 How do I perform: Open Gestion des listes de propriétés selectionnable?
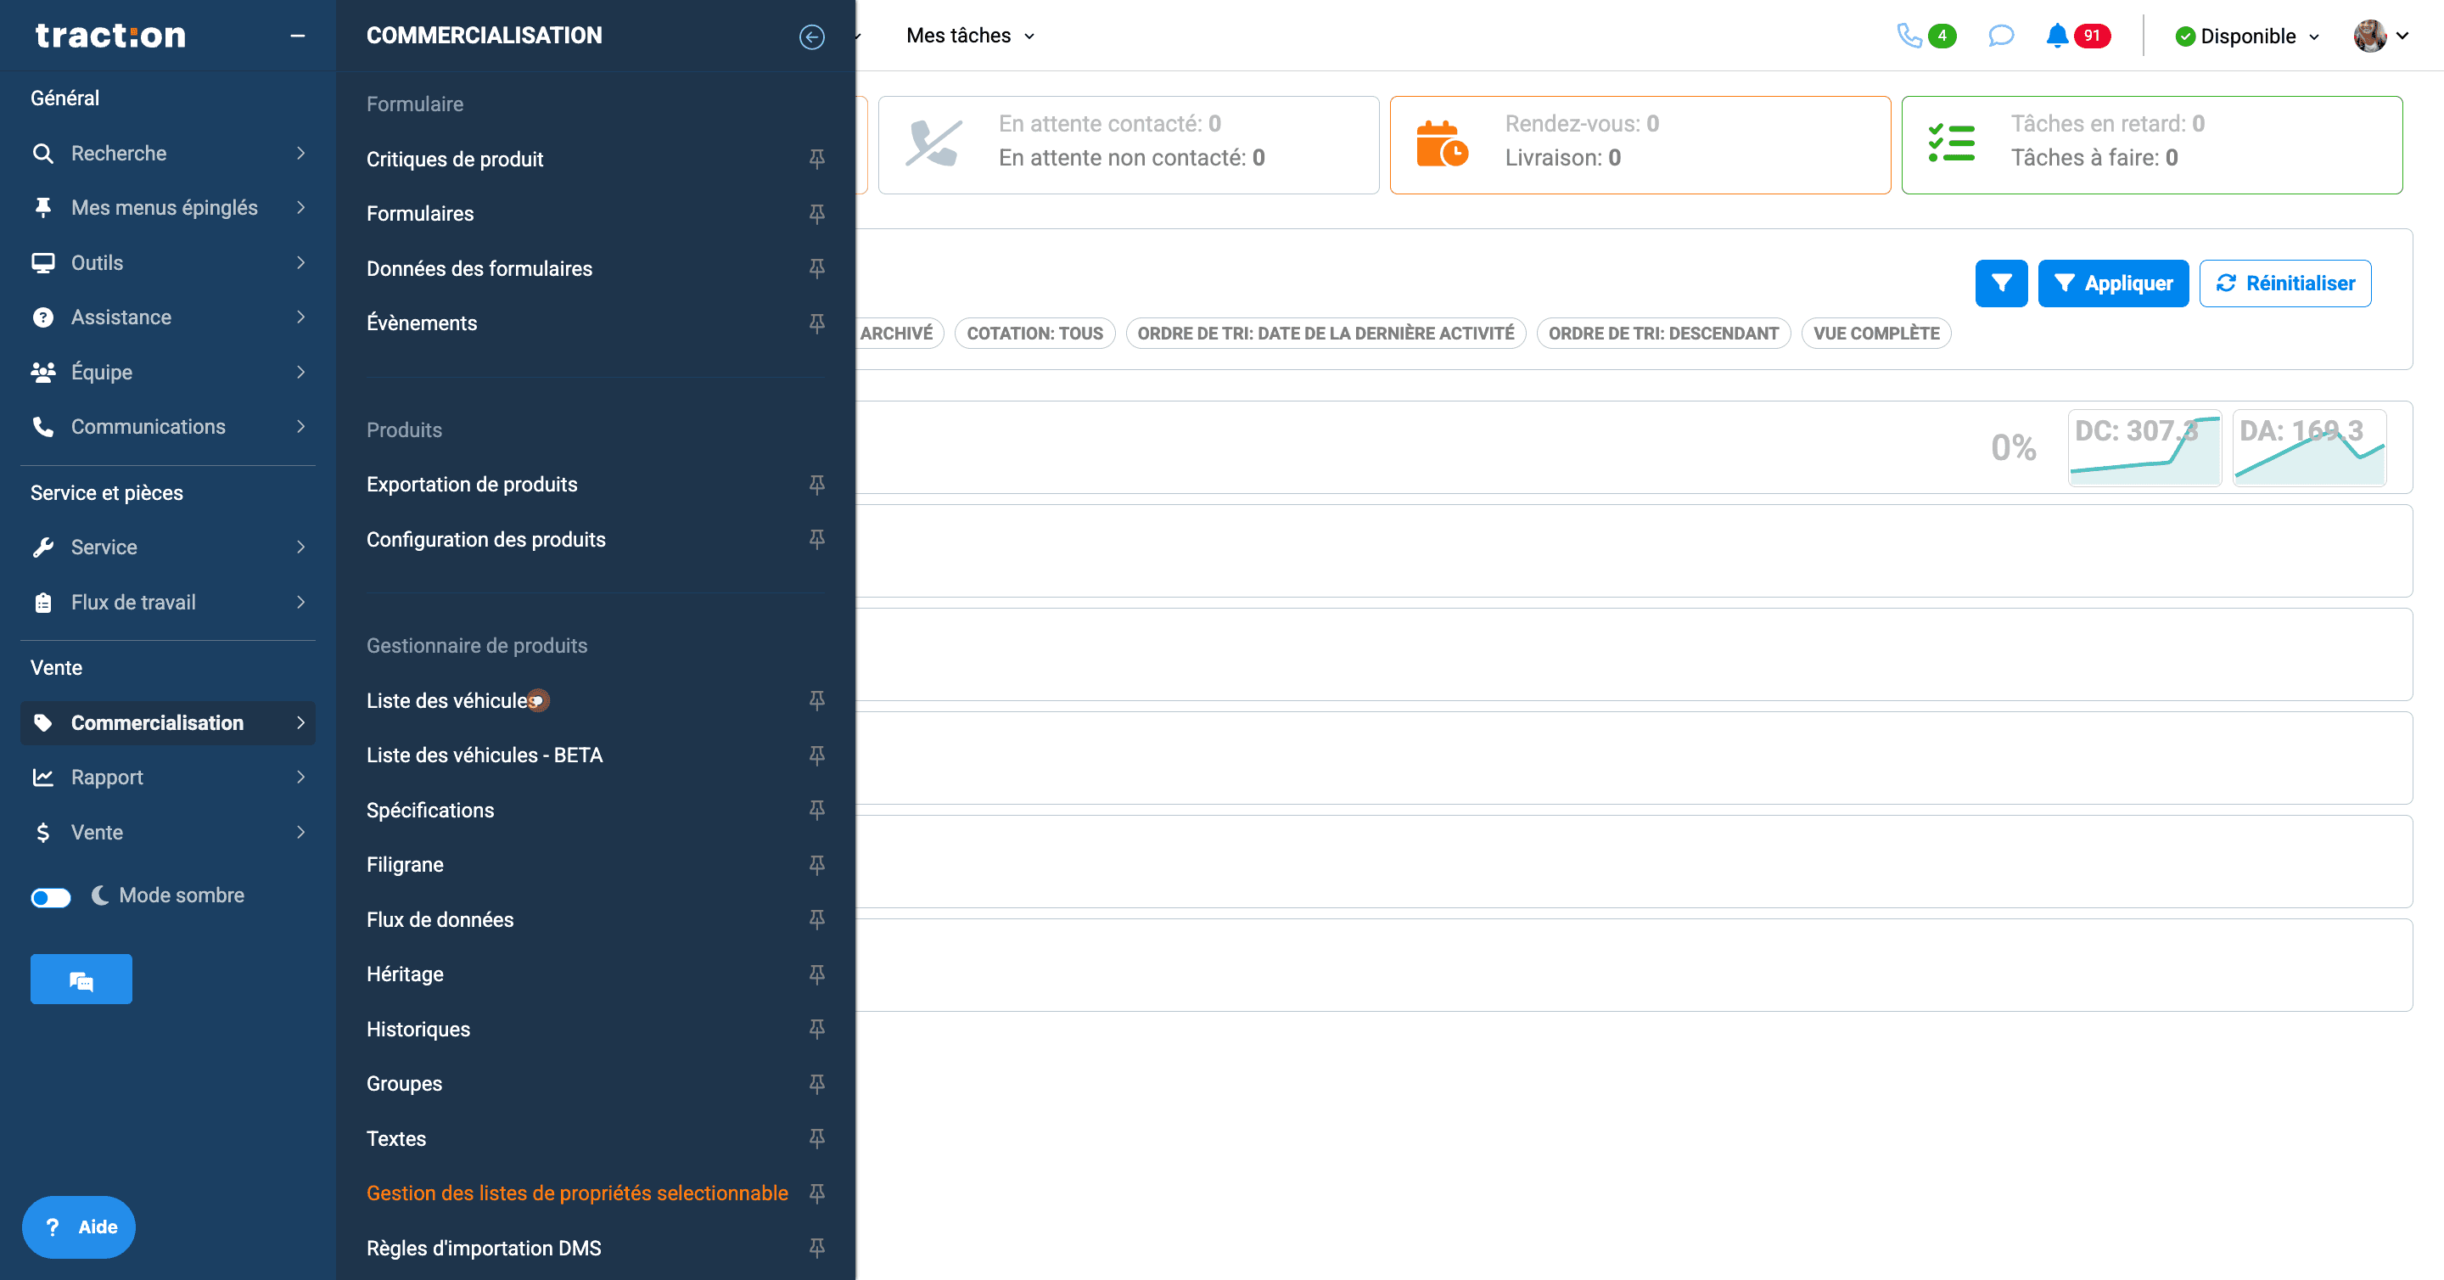click(x=577, y=1193)
